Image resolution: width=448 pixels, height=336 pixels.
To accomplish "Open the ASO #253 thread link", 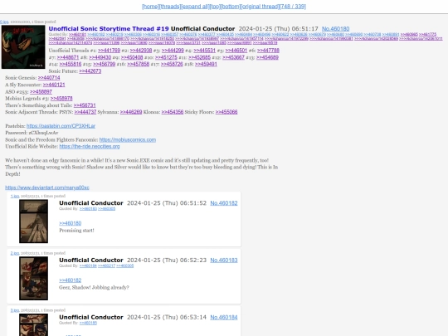I will pyautogui.click(x=41, y=92).
